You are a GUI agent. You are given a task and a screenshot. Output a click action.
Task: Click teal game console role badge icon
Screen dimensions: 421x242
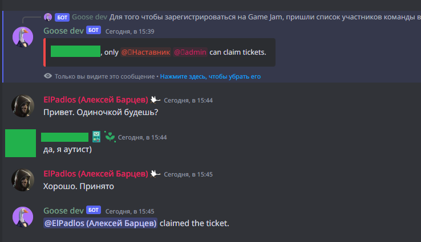(96, 137)
